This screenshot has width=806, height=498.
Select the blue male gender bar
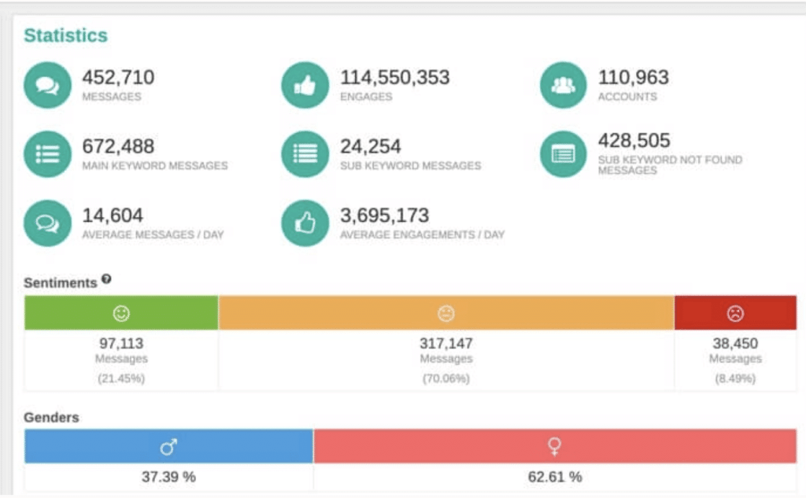coord(168,446)
